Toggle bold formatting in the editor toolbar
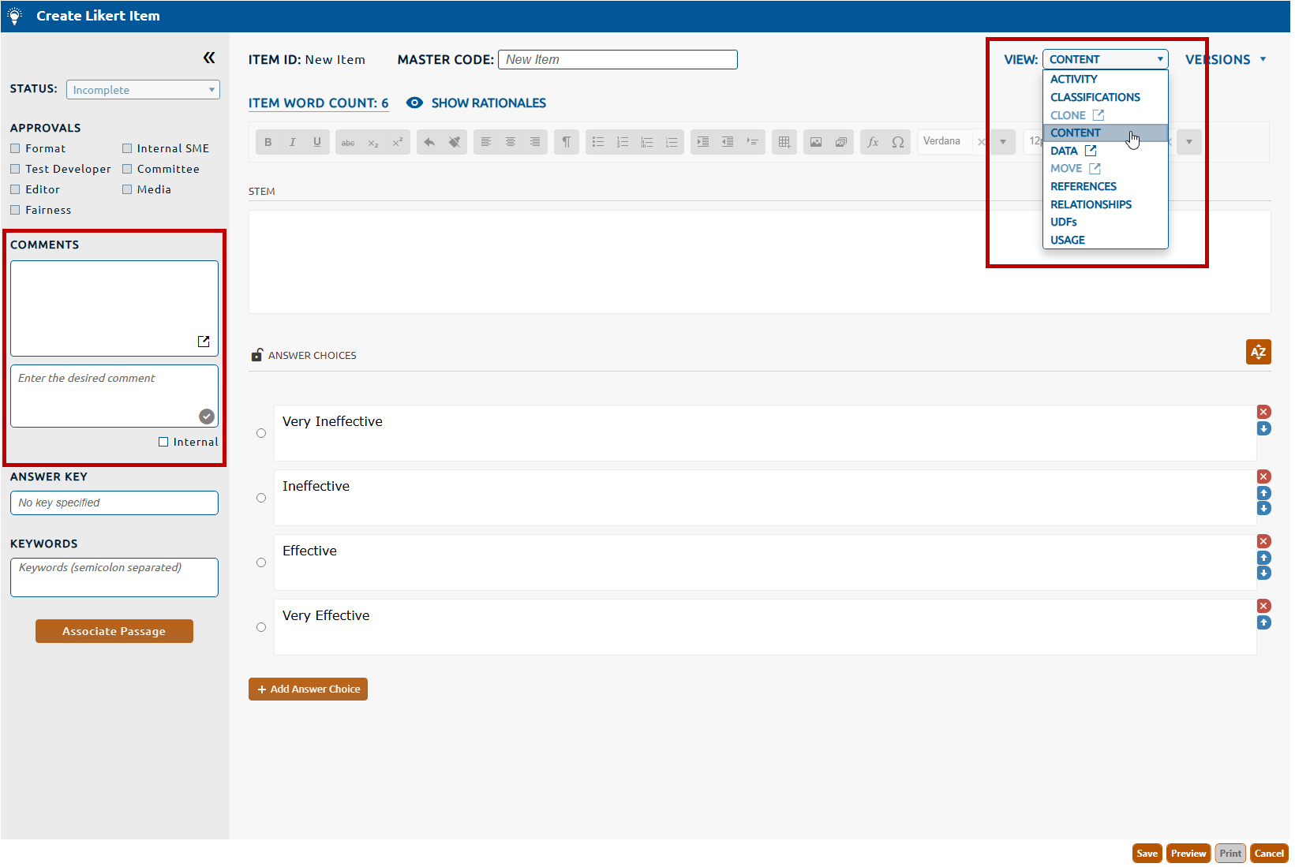Viewport: 1295px width, 867px height. pyautogui.click(x=268, y=142)
